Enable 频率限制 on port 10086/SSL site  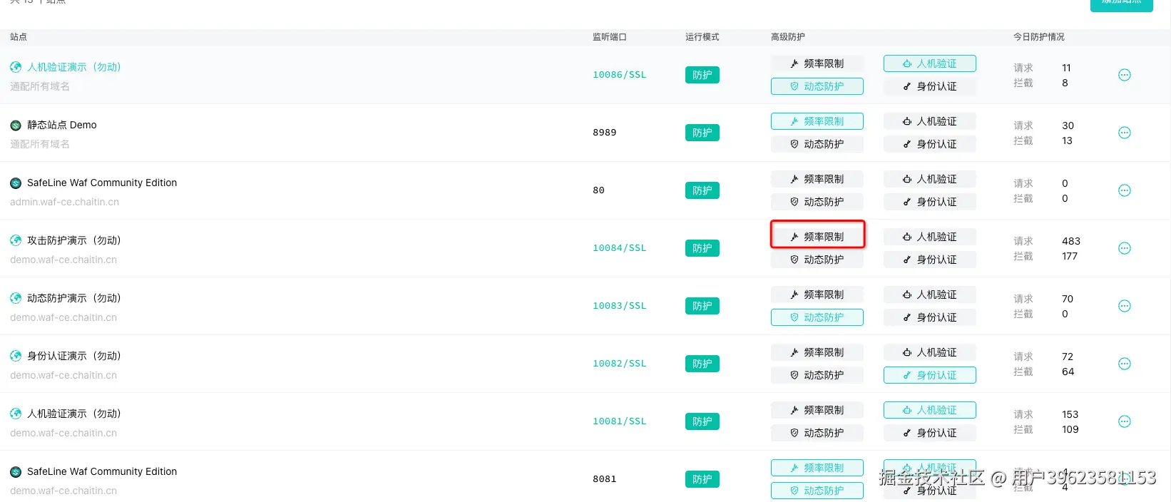(x=817, y=63)
